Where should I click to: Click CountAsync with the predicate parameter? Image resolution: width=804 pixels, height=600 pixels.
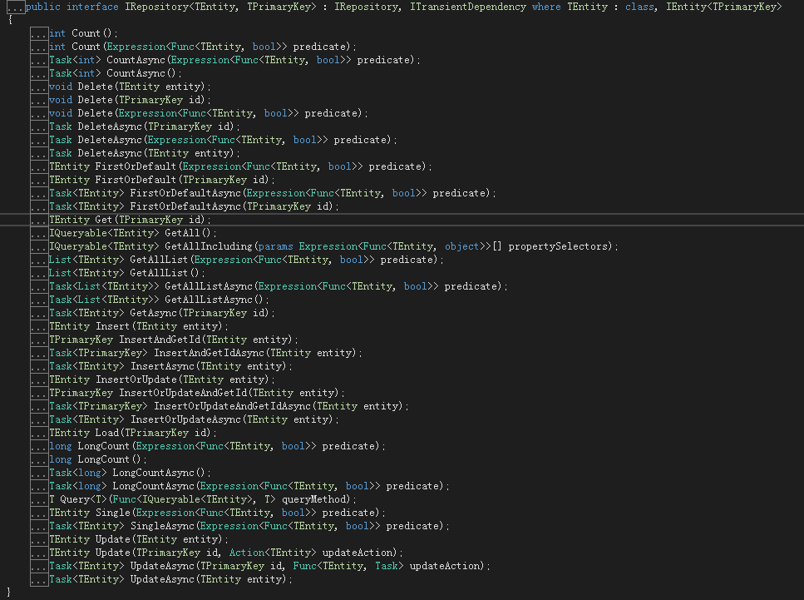(x=234, y=60)
